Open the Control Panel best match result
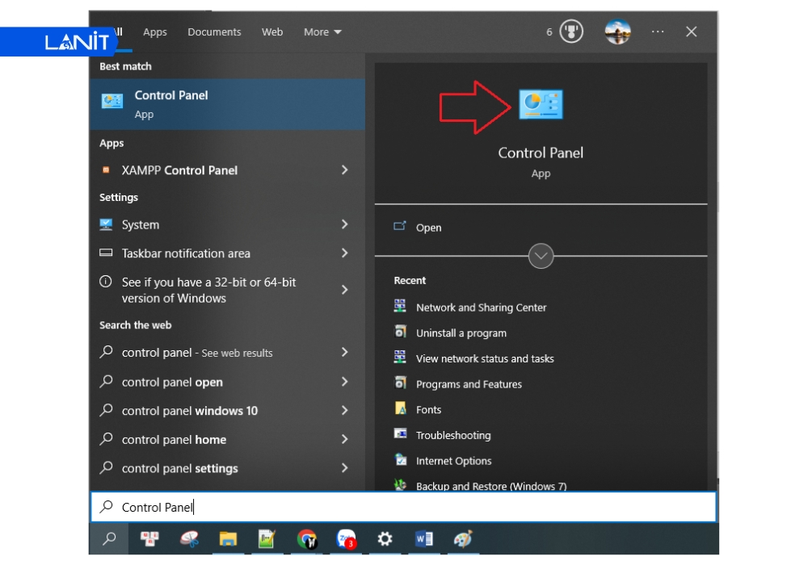This screenshot has height=565, width=808. [227, 104]
